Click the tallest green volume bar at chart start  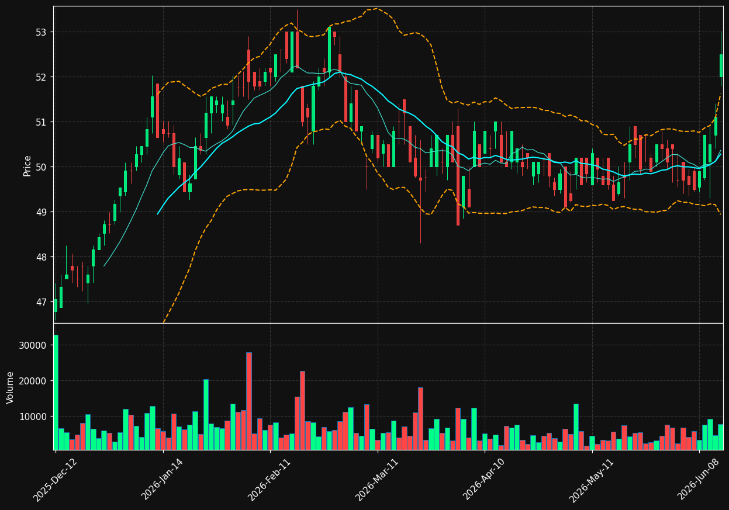(56, 392)
